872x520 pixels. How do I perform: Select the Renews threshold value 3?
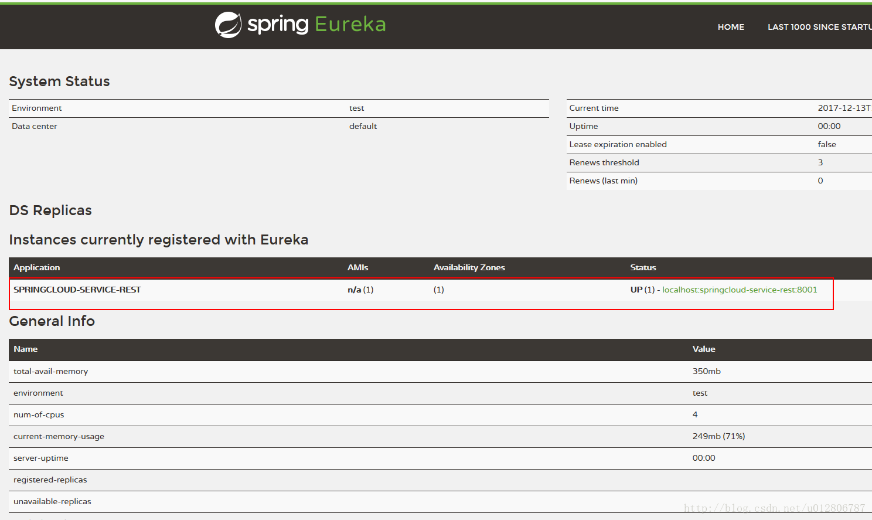pos(820,162)
